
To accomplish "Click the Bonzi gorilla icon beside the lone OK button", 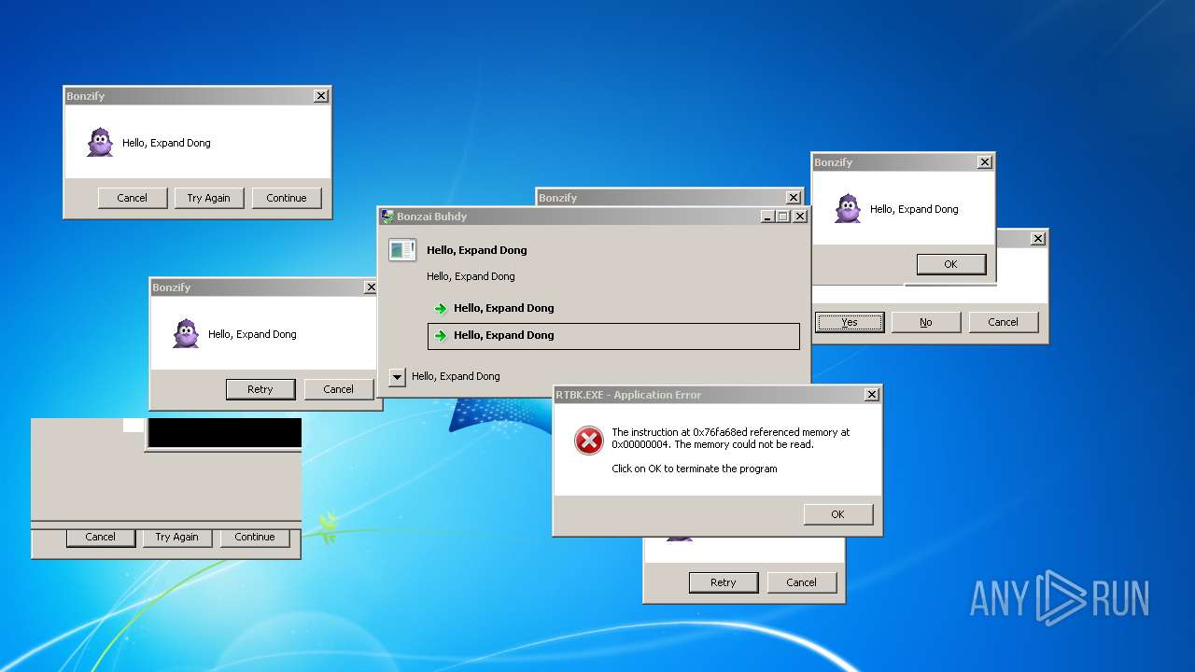I will coord(848,208).
